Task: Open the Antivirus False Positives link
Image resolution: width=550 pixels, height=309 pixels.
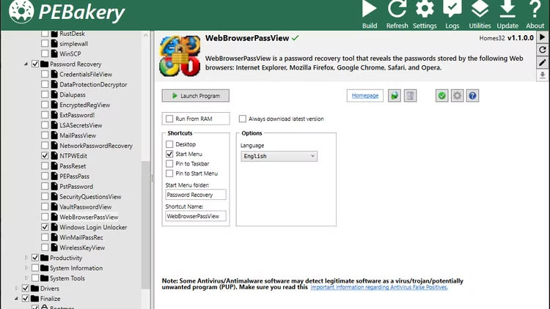Action: coord(379,287)
